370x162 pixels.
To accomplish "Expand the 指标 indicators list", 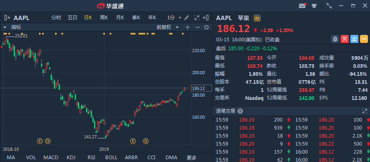I will click(5, 27).
